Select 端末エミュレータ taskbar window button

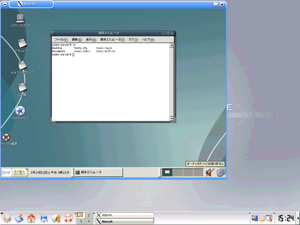pos(98,172)
